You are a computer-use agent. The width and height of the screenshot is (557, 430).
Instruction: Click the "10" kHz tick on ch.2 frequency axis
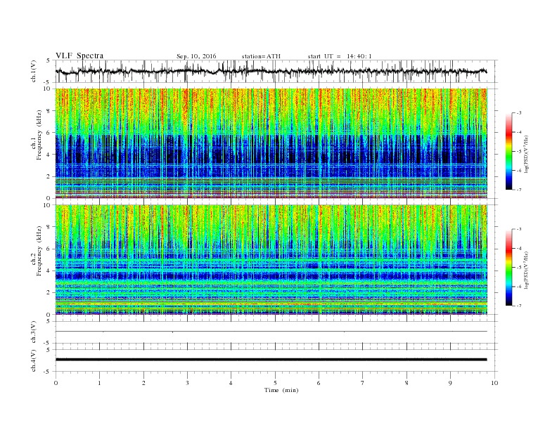coord(47,205)
